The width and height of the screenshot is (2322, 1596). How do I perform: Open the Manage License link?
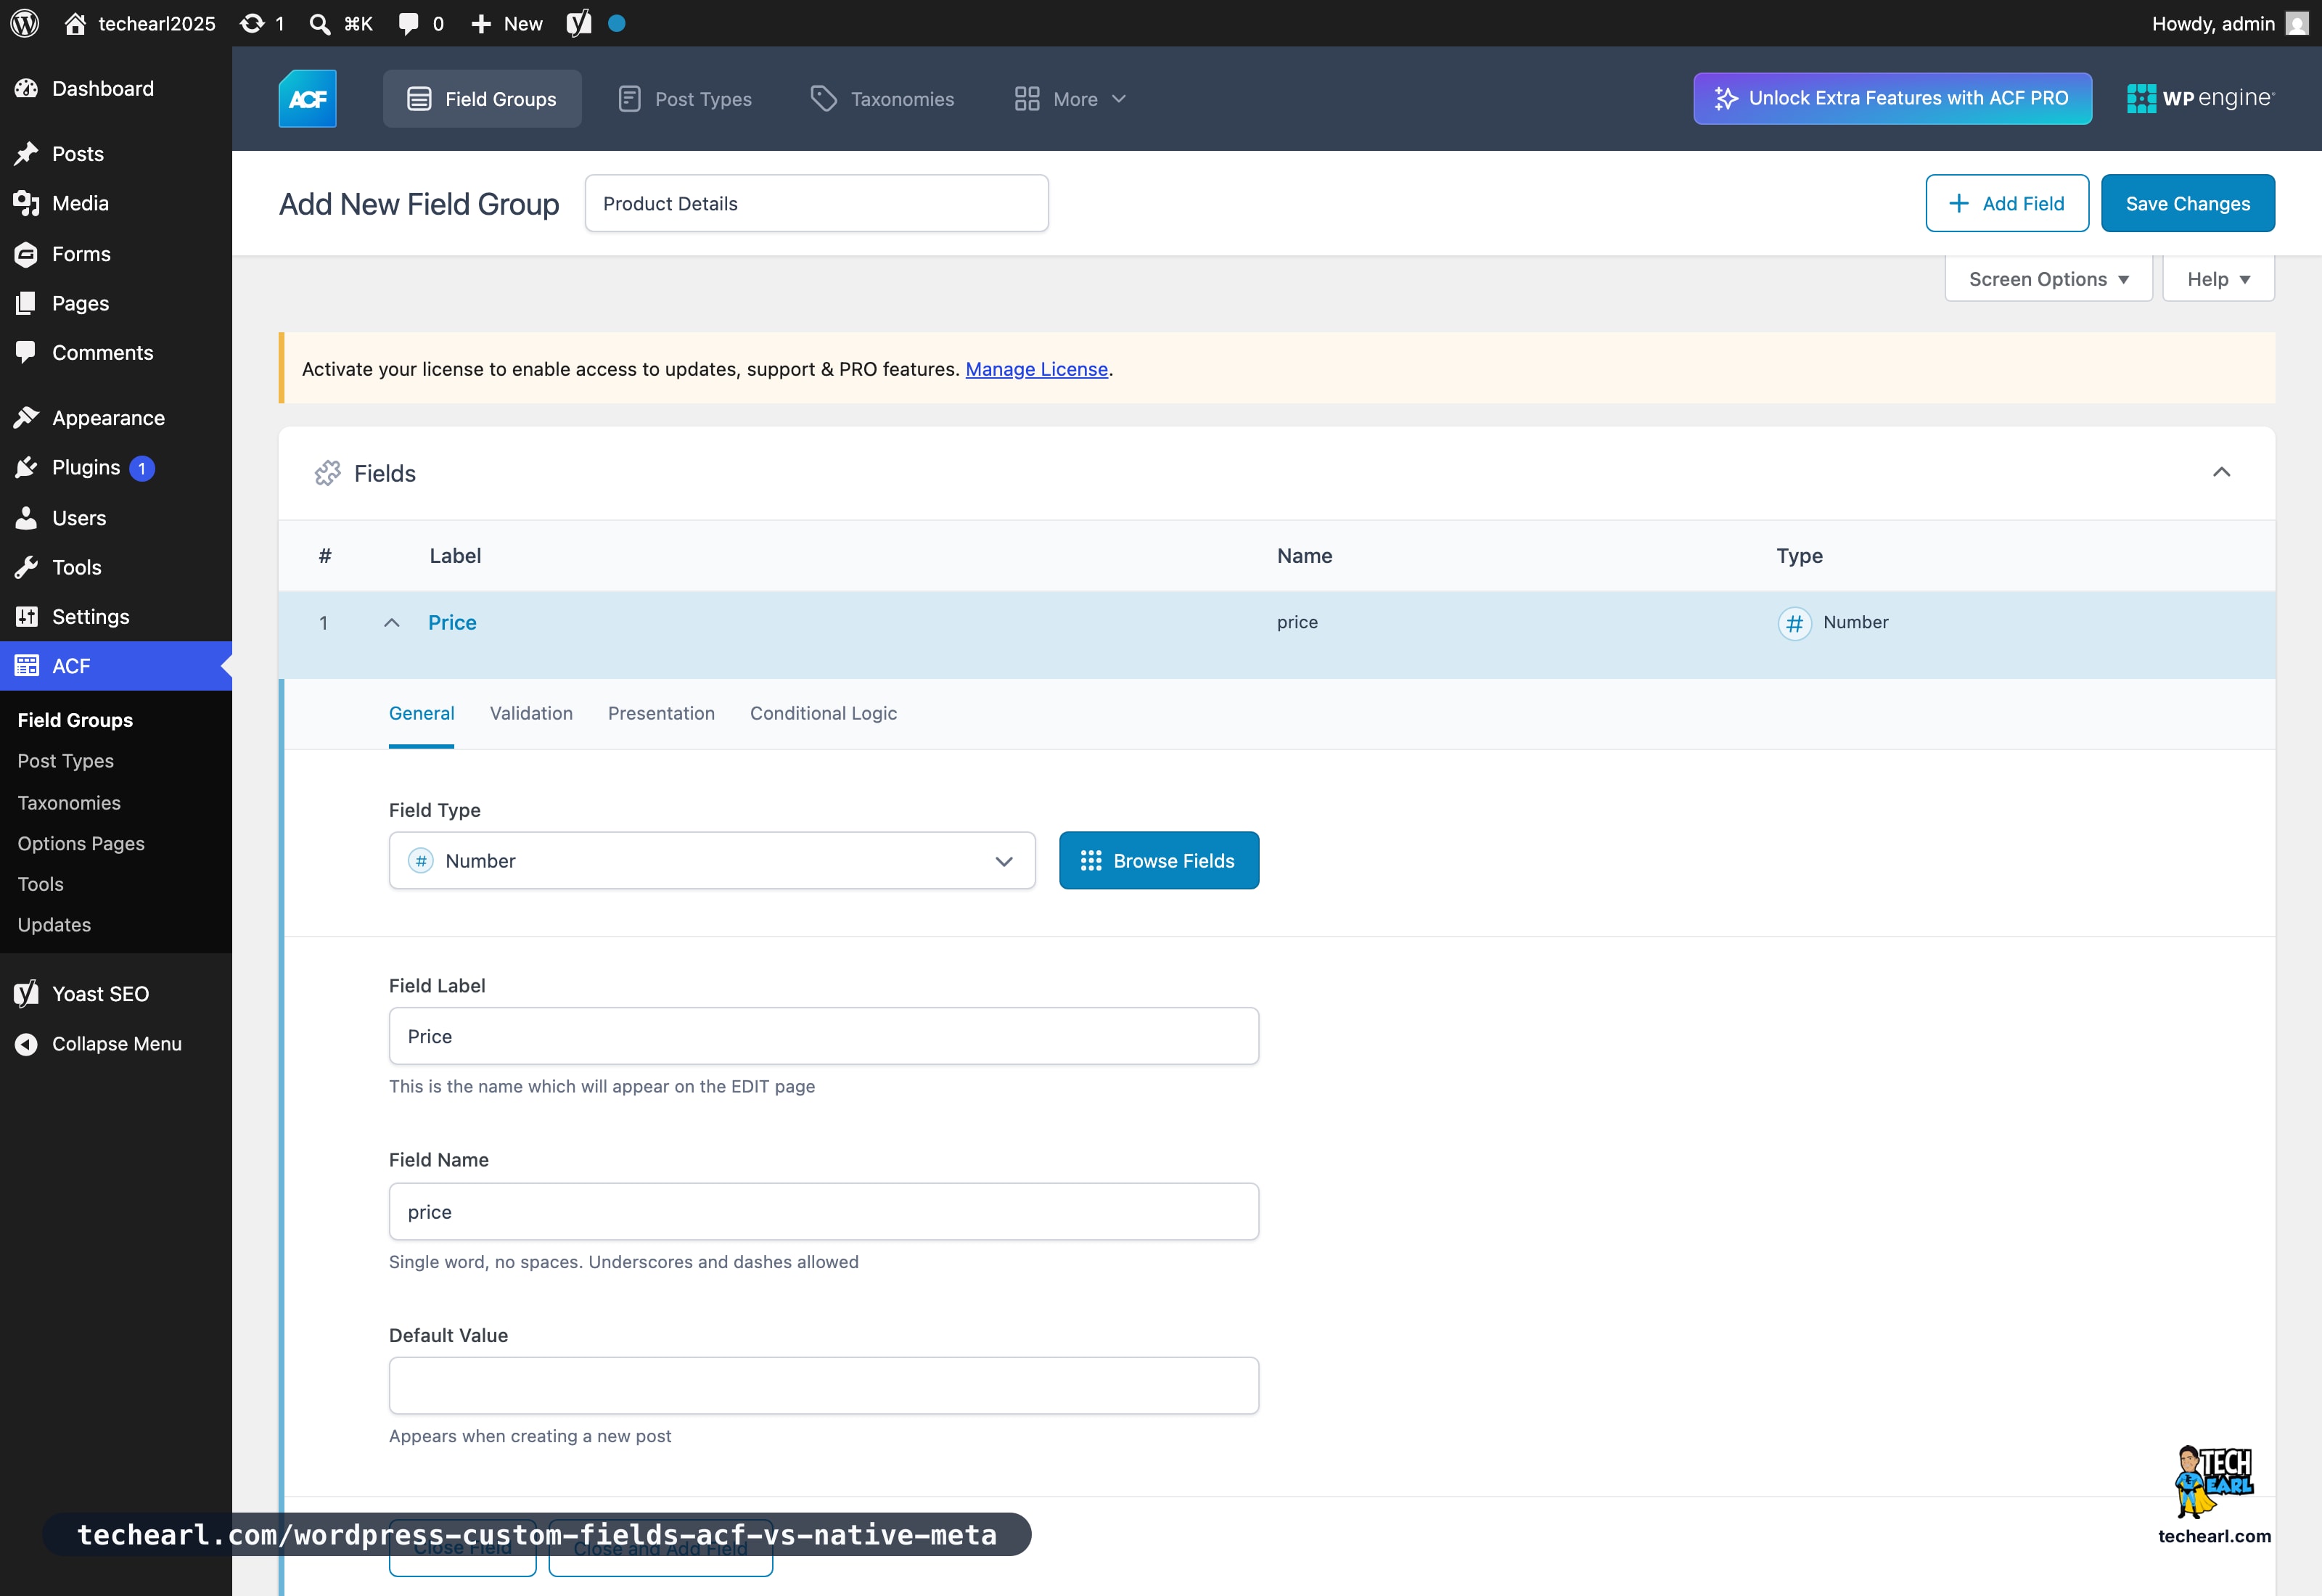1036,369
